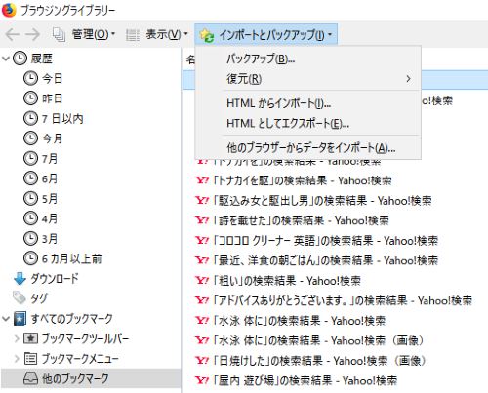The height and width of the screenshot is (393, 488).
Task: Open 6 カ月以上前 history
Action: [x=72, y=258]
